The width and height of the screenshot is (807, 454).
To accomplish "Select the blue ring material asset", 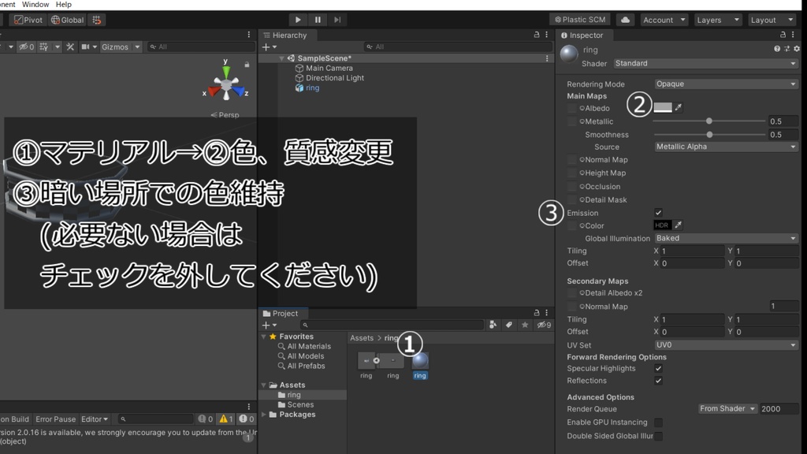I will (420, 365).
